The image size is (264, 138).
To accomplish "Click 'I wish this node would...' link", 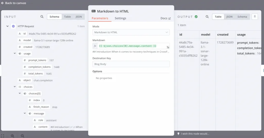I will click(x=195, y=134).
